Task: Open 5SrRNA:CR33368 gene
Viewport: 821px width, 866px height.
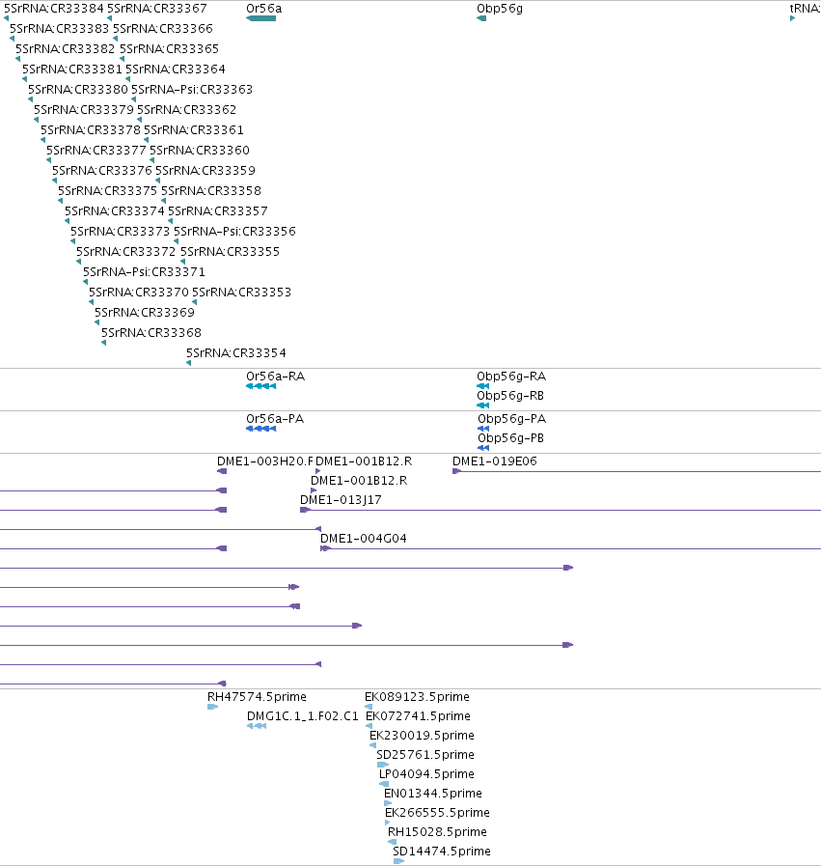Action: [151, 333]
